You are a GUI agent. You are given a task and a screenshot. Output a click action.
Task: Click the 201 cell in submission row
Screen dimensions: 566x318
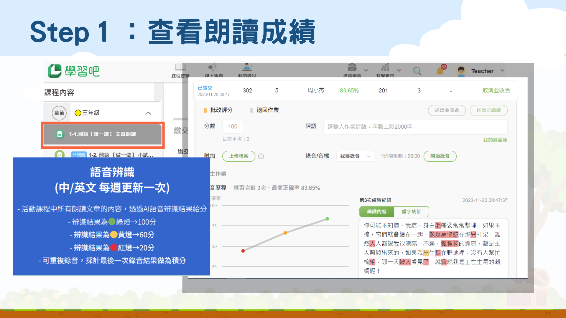[383, 90]
